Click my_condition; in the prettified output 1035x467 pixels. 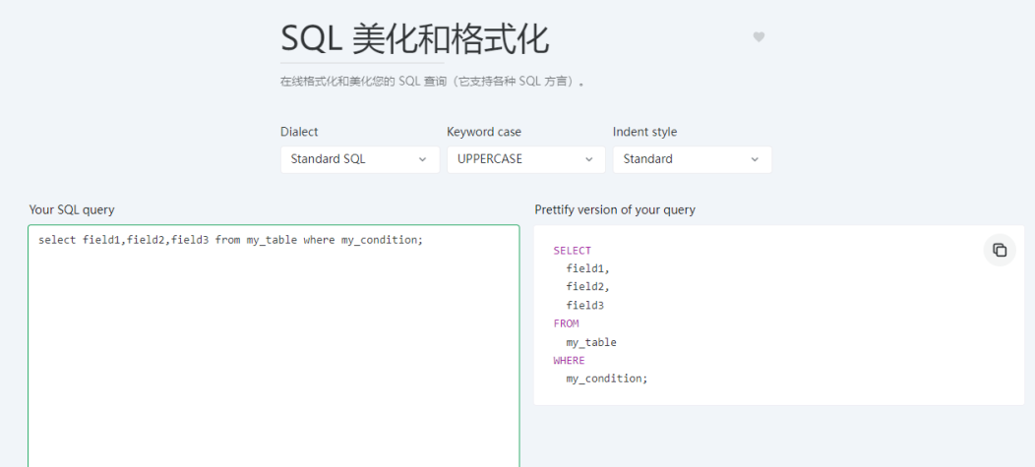[x=606, y=379]
